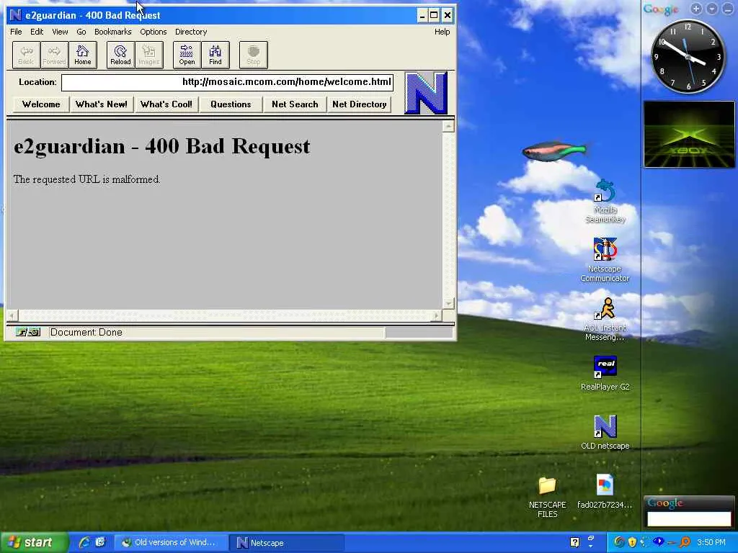Viewport: 738px width, 553px height.
Task: Click the Forward toolbar button
Action: [54, 55]
